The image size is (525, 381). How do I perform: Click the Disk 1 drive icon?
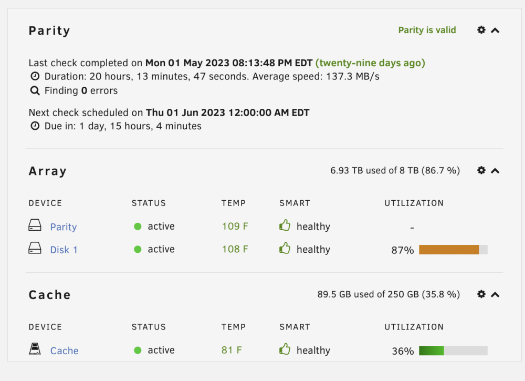35,248
